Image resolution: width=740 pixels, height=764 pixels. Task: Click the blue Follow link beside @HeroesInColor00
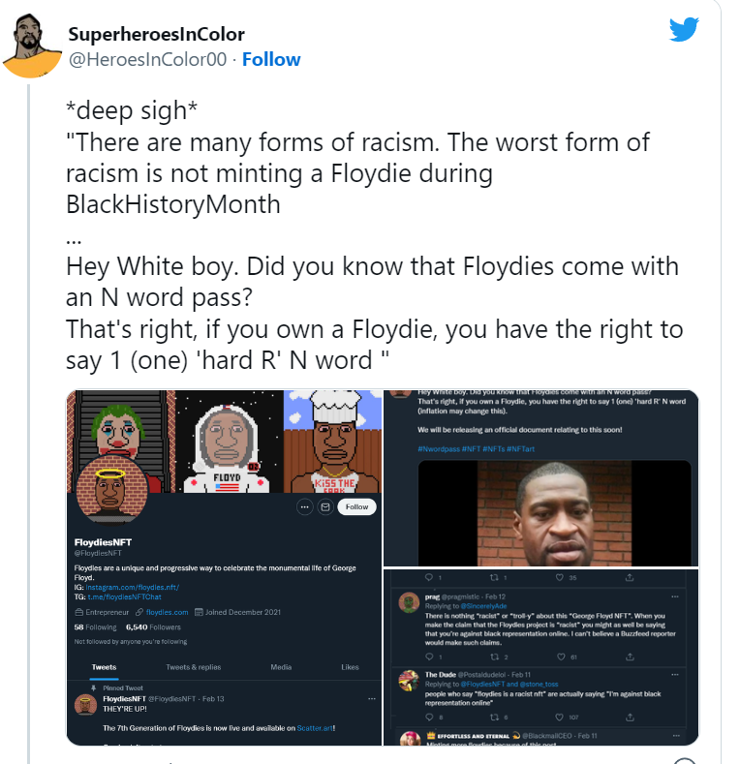click(x=271, y=59)
